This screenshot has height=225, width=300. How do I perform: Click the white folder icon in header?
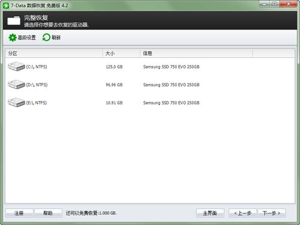(x=14, y=20)
